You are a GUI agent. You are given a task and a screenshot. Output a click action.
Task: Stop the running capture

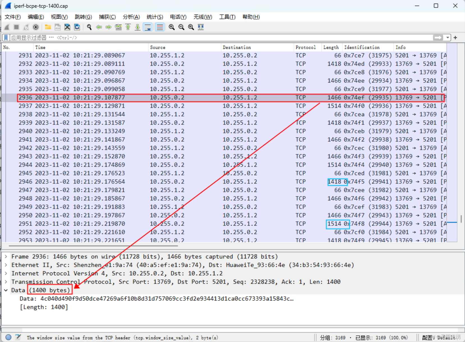coord(16,27)
